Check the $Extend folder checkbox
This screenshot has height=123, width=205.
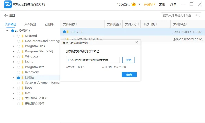(x=18, y=36)
